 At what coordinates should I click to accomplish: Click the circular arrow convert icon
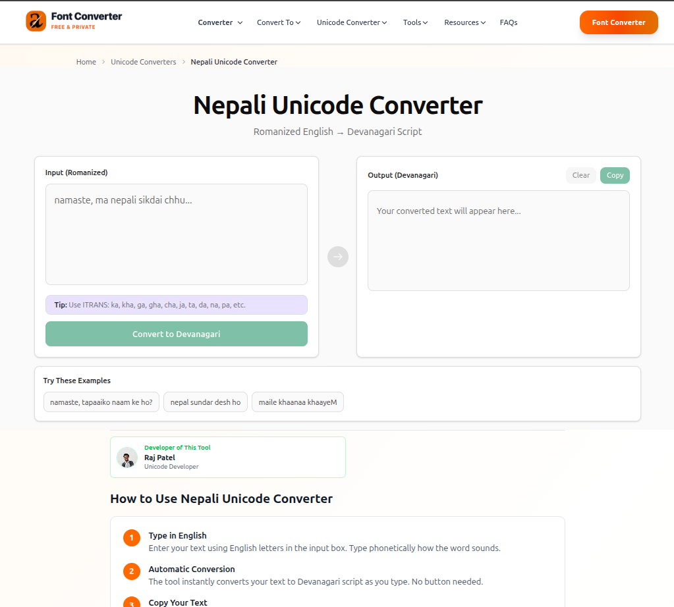point(338,257)
